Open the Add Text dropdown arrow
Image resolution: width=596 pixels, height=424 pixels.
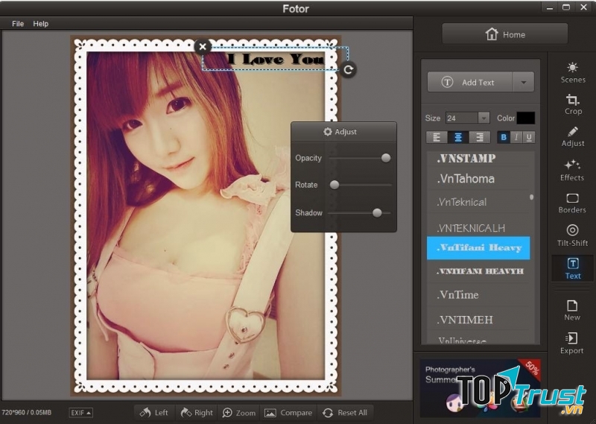pos(524,83)
